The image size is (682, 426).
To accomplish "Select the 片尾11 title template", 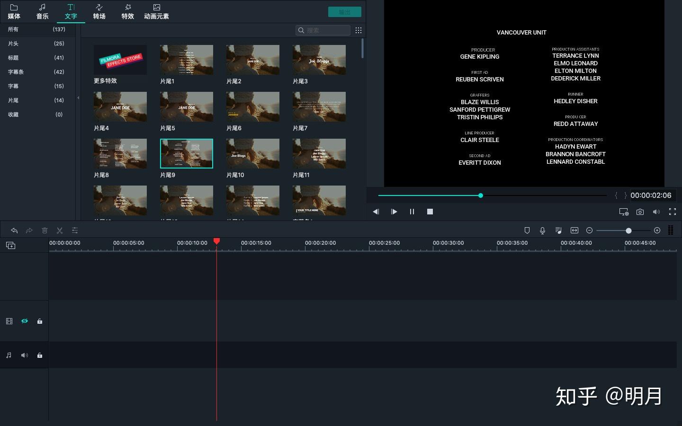I will [319, 153].
